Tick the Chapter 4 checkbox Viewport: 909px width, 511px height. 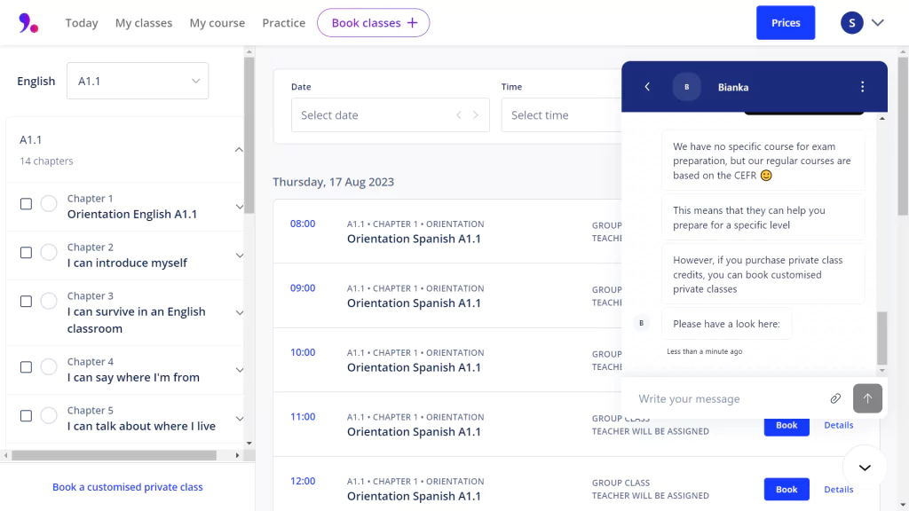(26, 367)
